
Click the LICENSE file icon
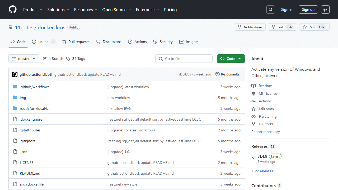coord(15,163)
